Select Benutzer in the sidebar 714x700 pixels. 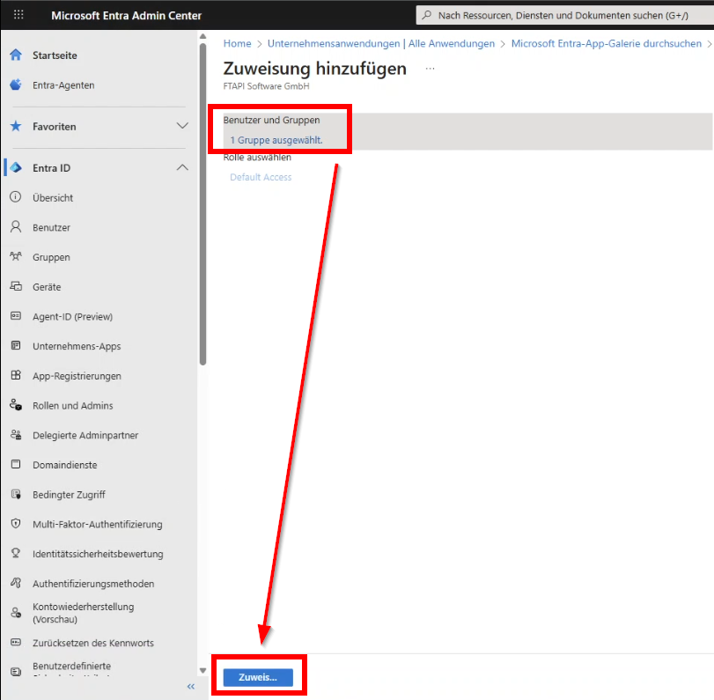(51, 227)
